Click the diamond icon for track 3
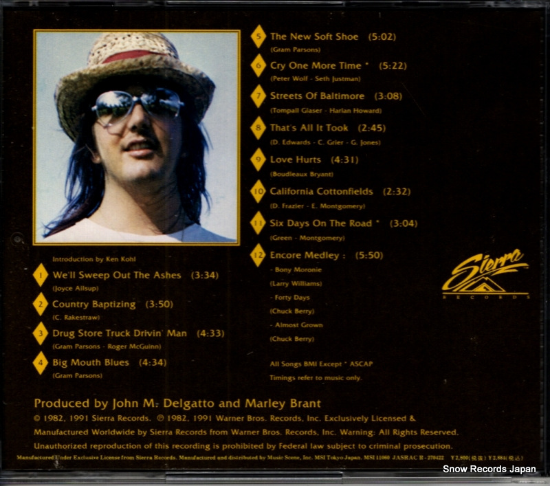 click(x=41, y=334)
